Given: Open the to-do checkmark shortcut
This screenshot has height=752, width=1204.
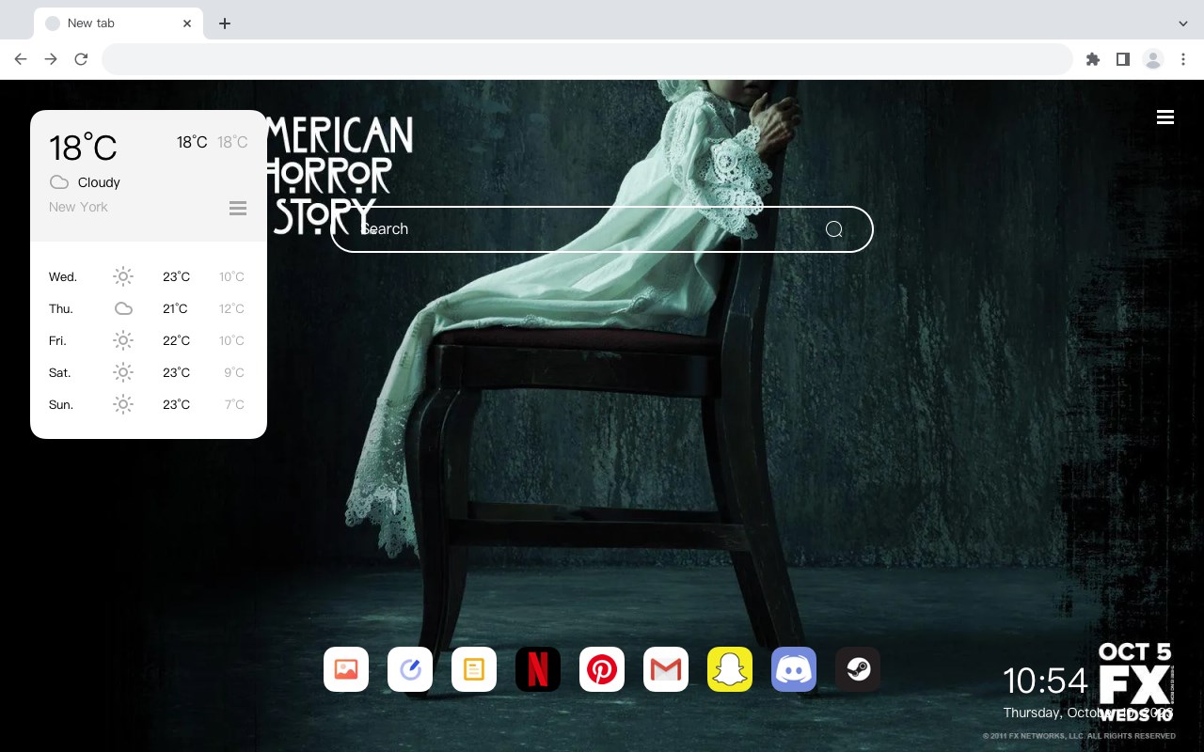Looking at the screenshot, I should [410, 669].
